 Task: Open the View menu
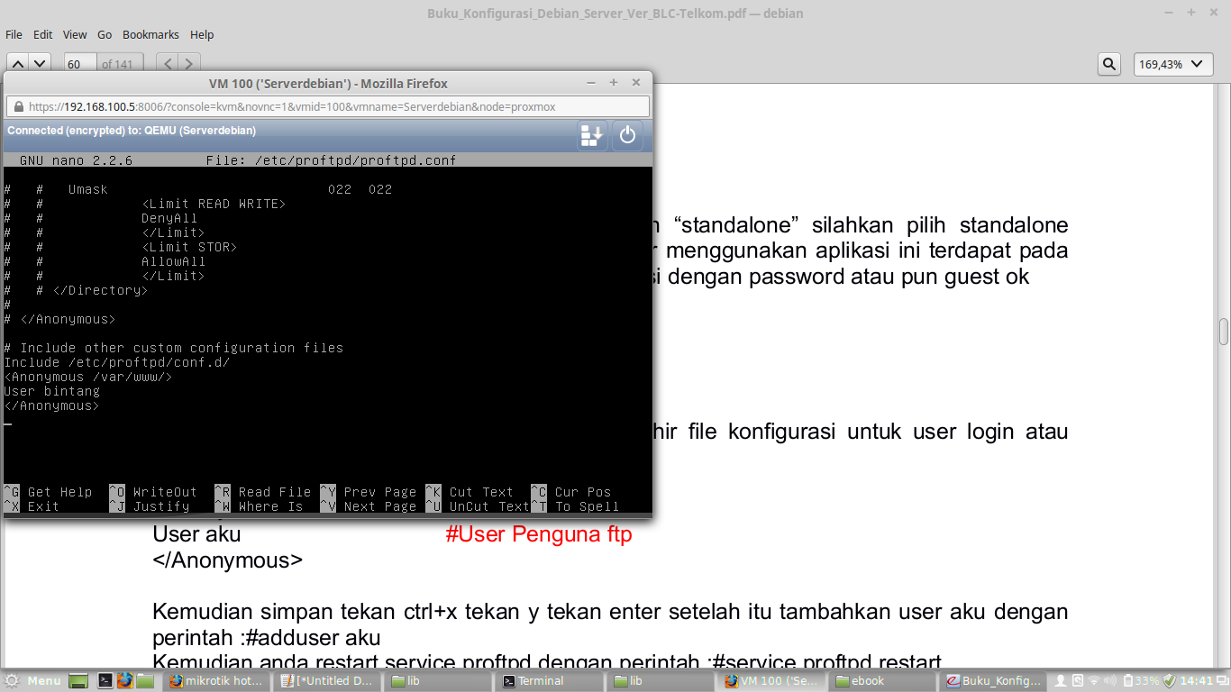coord(75,34)
